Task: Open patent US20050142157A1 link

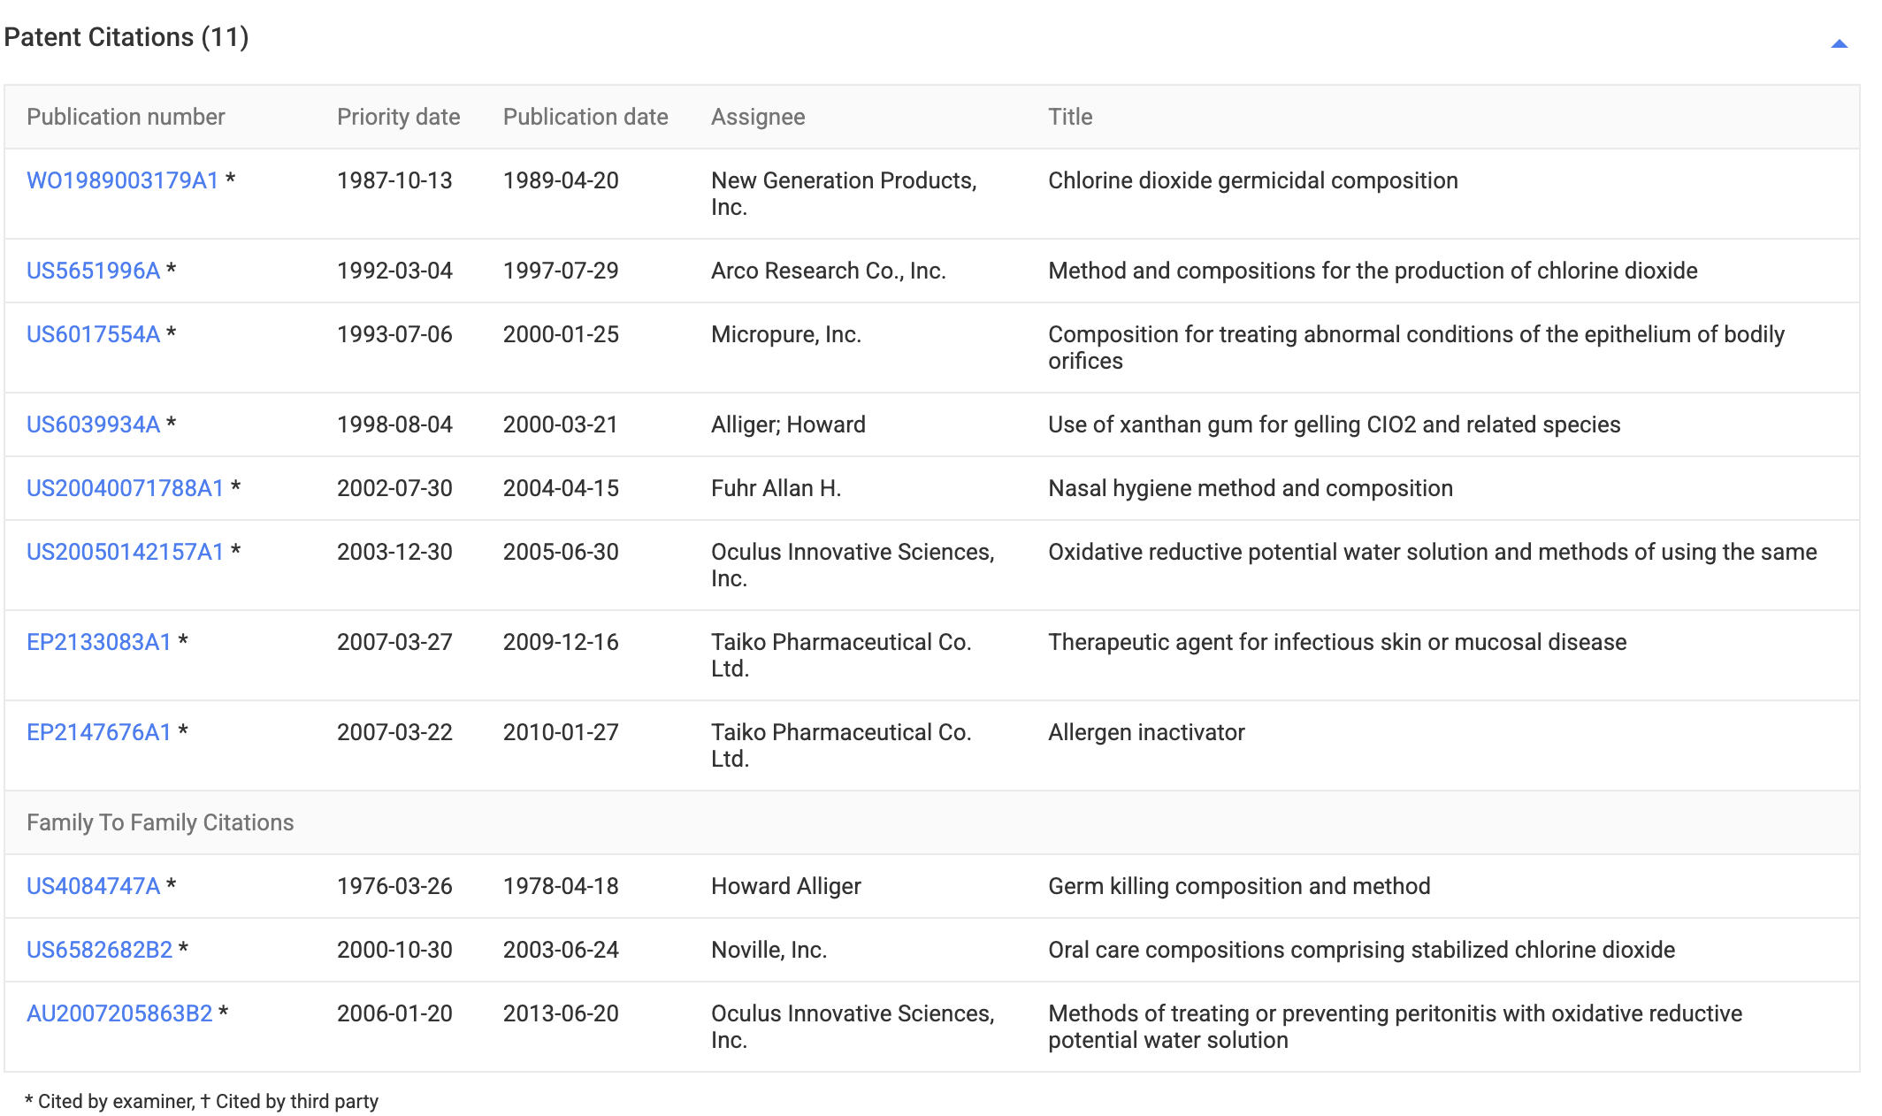Action: 125,552
